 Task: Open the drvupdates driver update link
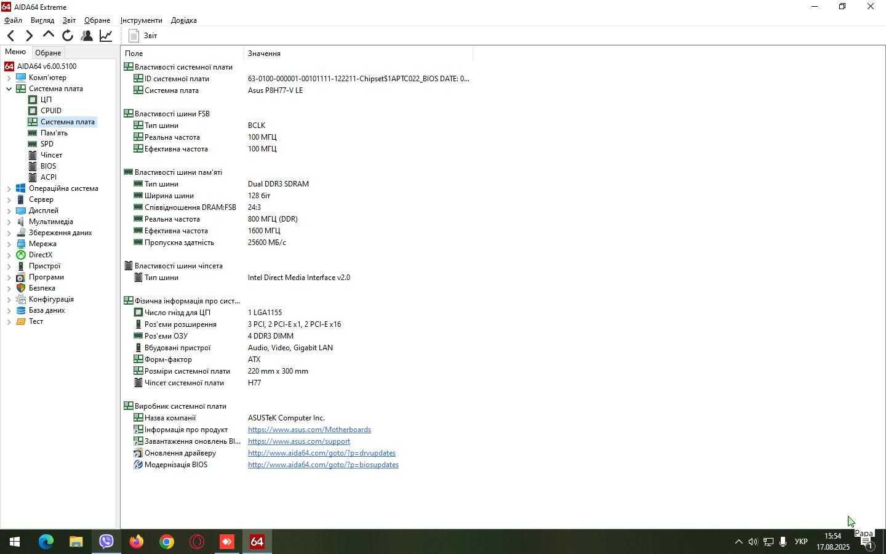(x=322, y=453)
